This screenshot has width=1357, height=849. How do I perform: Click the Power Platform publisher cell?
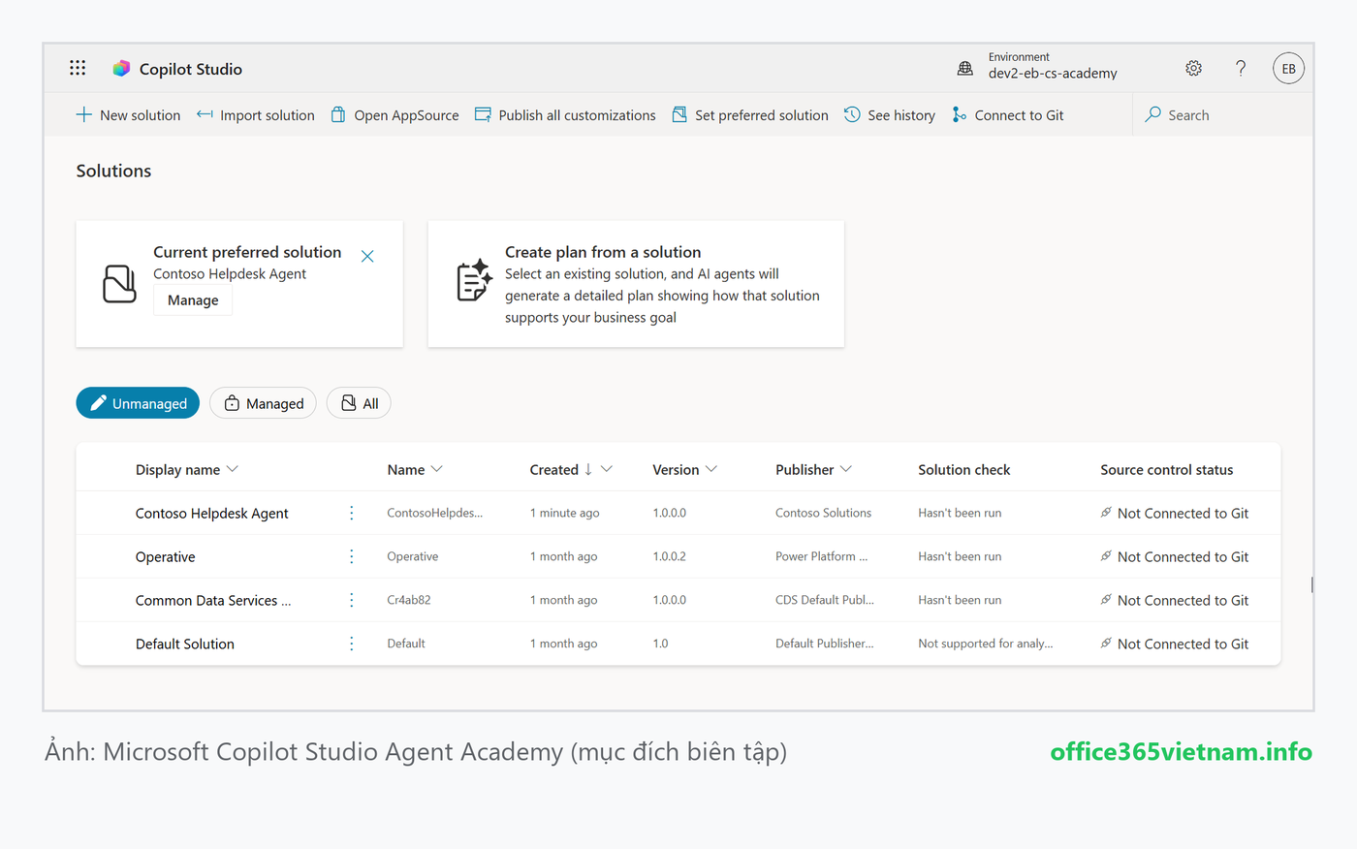[x=821, y=556]
